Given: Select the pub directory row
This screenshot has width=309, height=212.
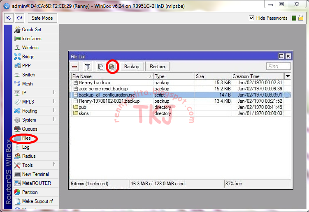Looking at the screenshot, I should pyautogui.click(x=180, y=107).
